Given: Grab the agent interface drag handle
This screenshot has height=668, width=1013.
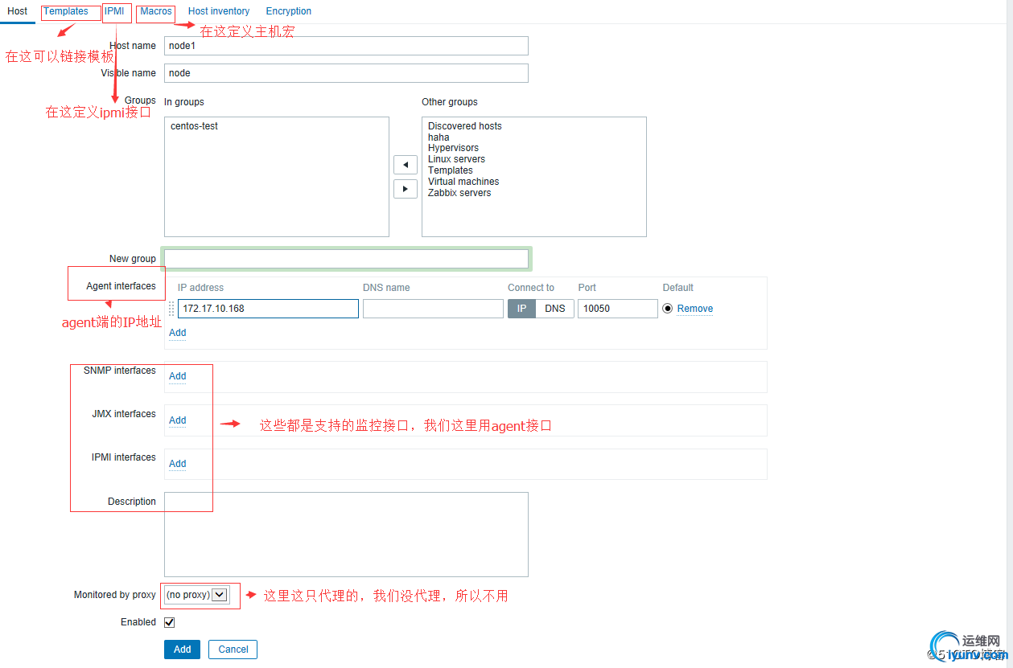Looking at the screenshot, I should [171, 309].
